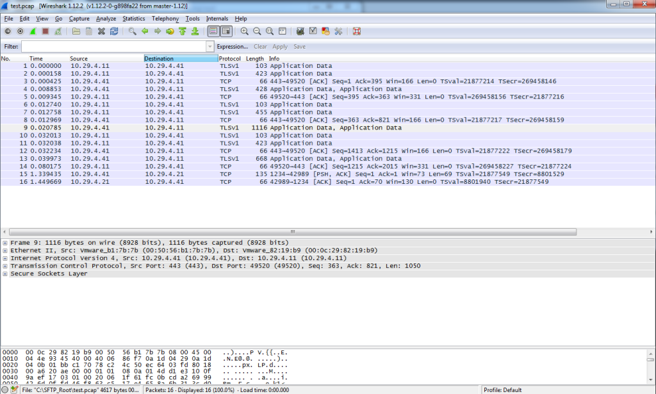
Task: Open the Edit menu
Action: [25, 19]
